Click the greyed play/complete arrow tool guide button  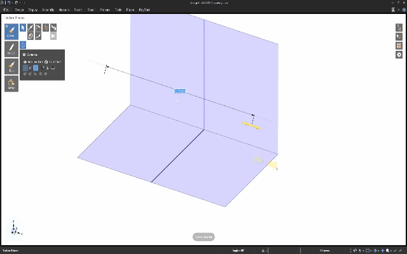coord(53,36)
